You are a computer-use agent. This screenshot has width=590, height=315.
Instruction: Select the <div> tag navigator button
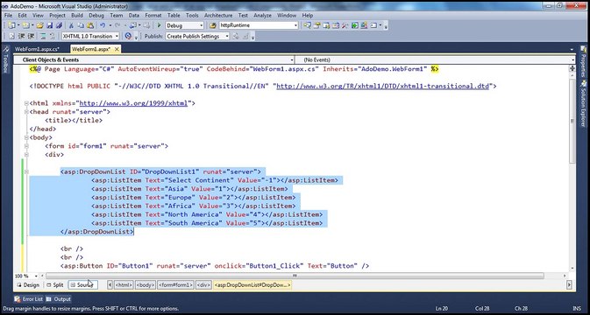coord(203,285)
